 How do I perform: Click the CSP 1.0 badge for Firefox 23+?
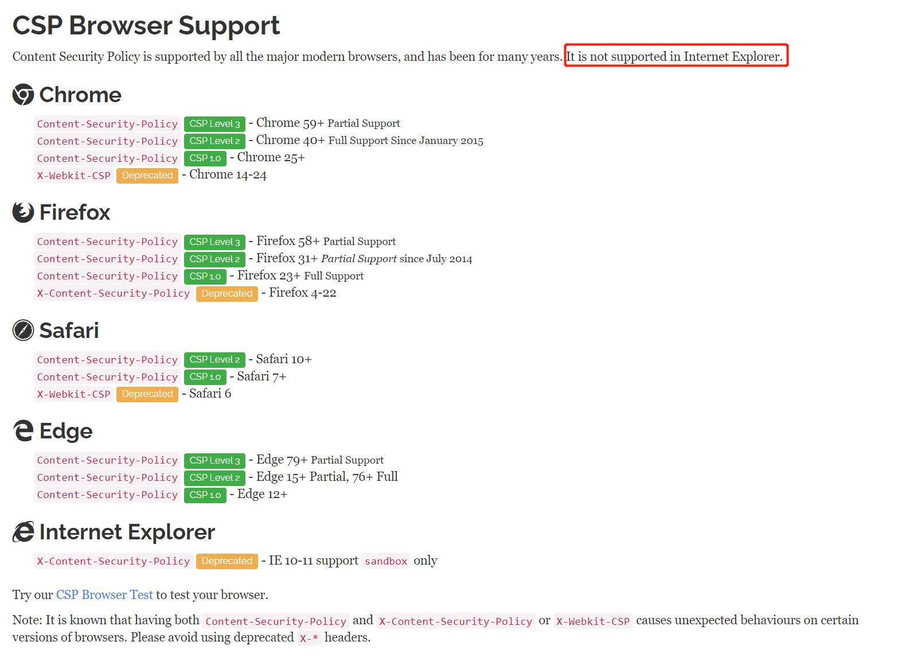coord(205,277)
